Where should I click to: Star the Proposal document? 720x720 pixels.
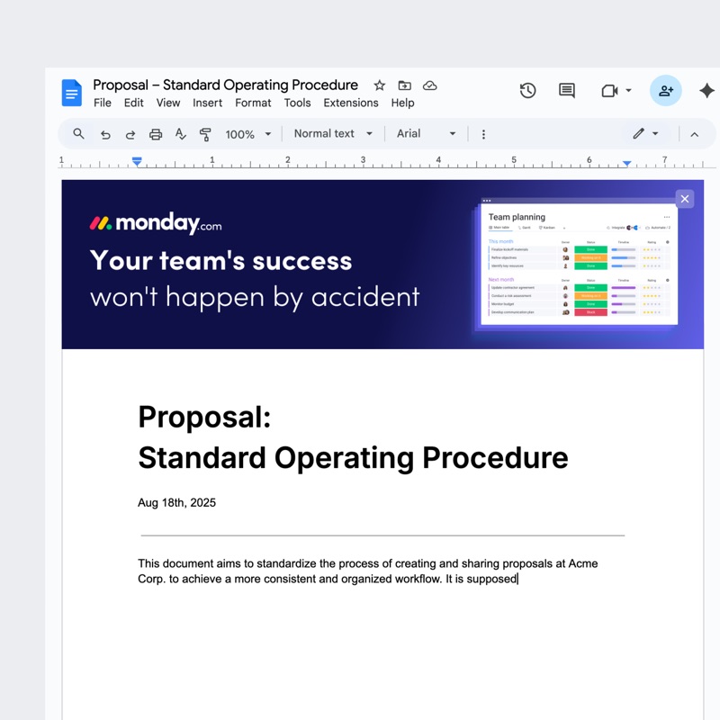pos(379,85)
